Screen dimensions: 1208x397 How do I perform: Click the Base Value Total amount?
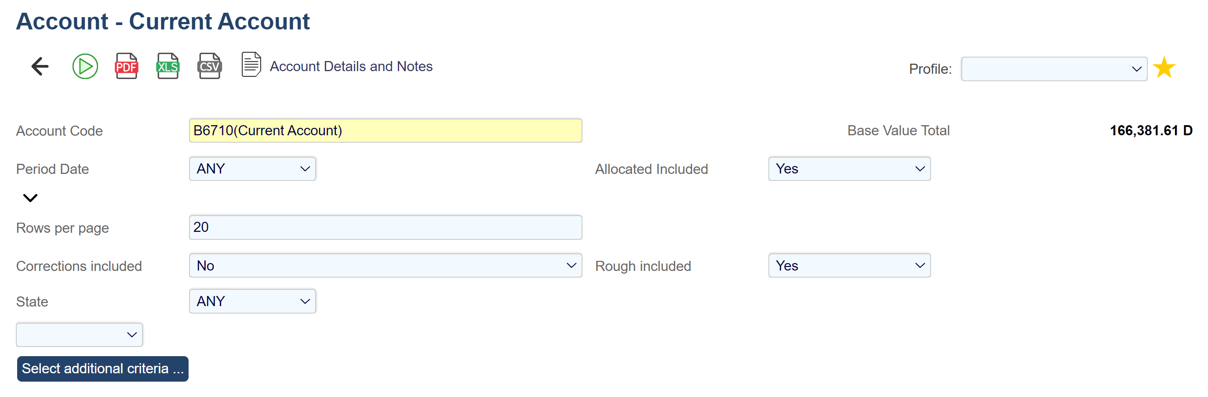click(1150, 131)
